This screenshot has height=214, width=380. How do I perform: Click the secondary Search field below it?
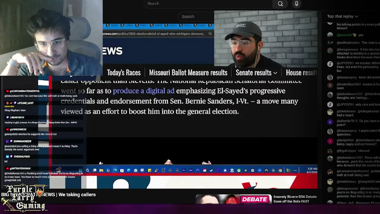click(x=196, y=17)
